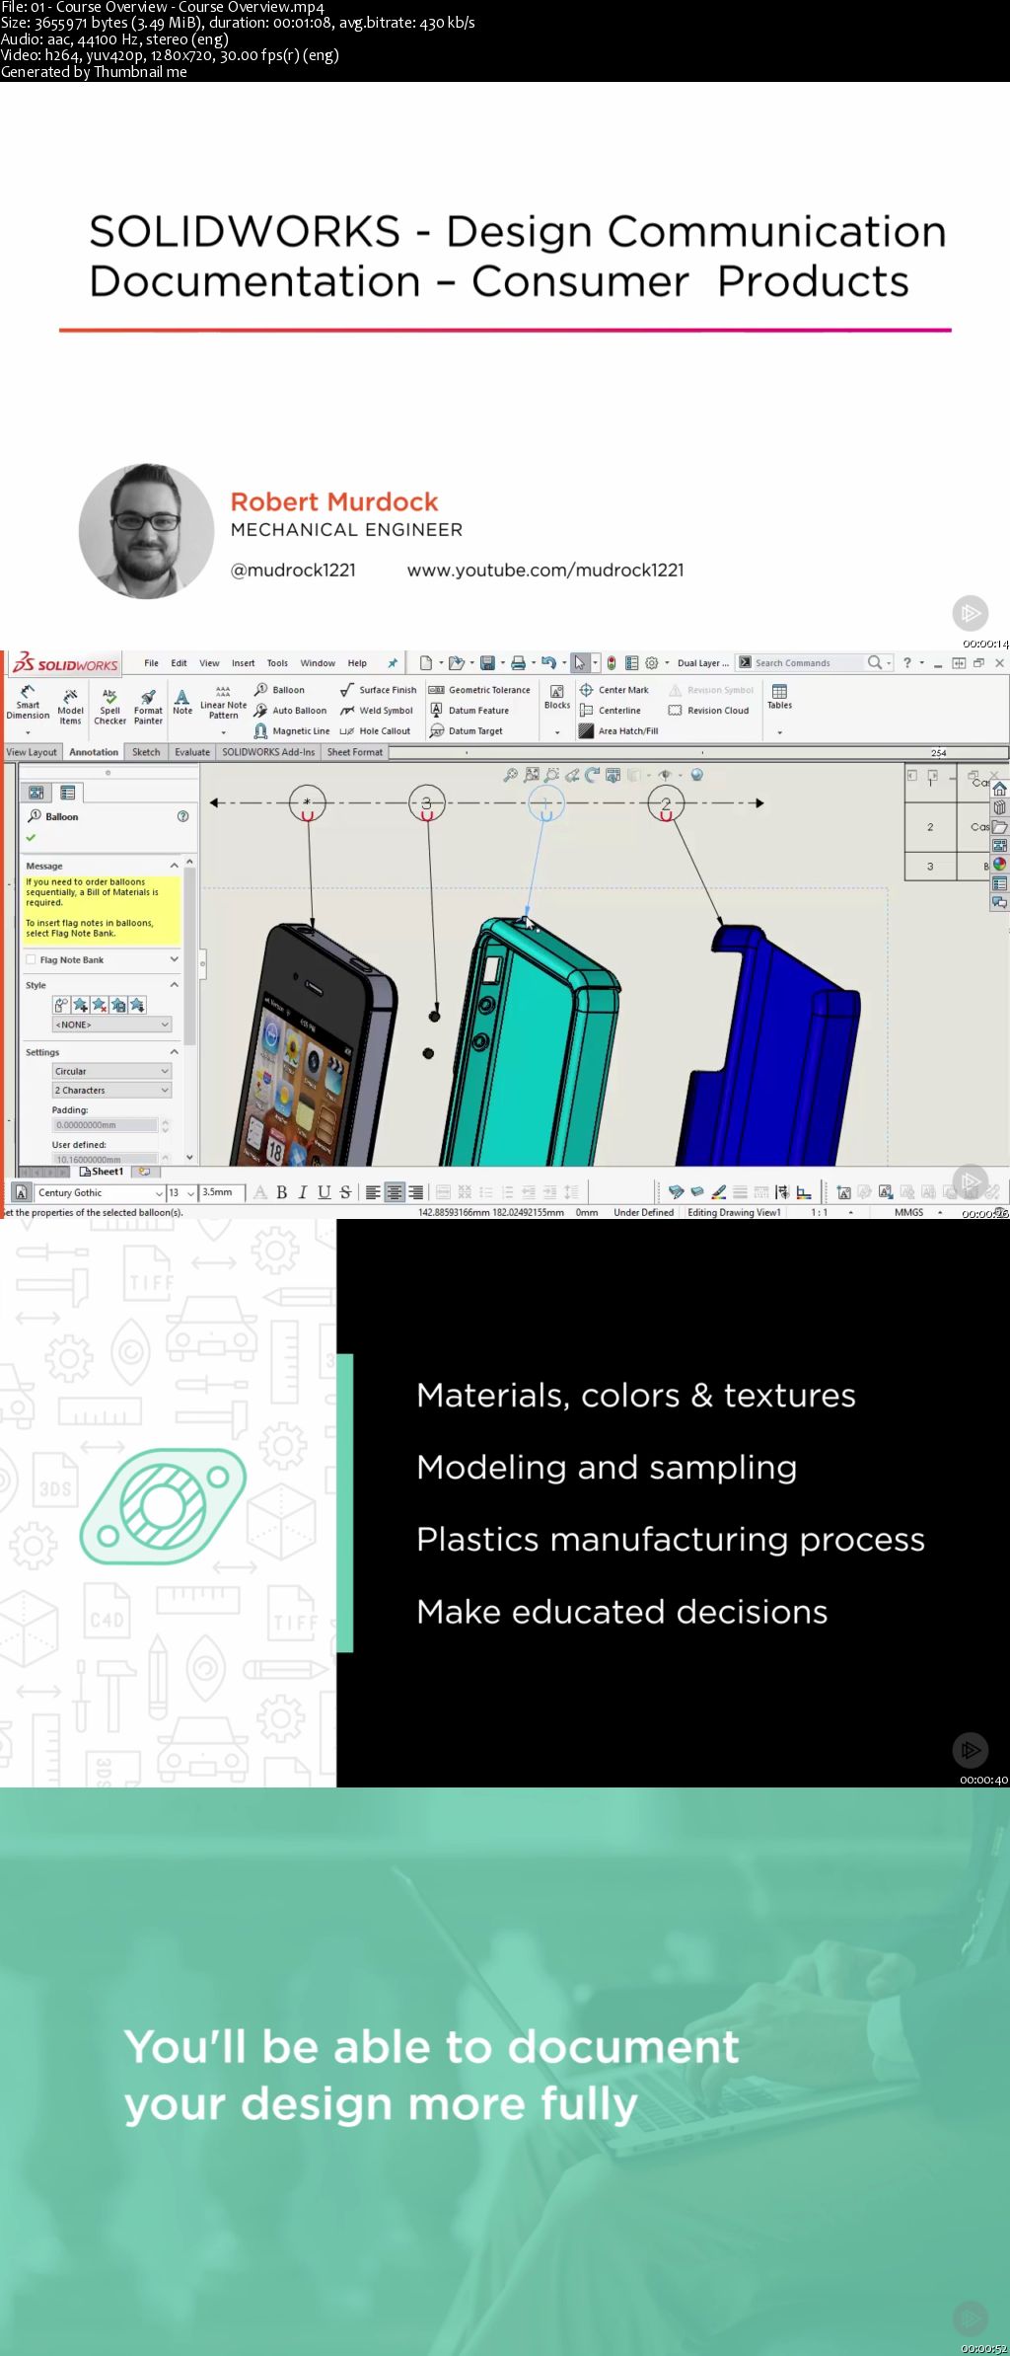Toggle Italic text formatting
This screenshot has height=2356, width=1010.
coord(303,1192)
